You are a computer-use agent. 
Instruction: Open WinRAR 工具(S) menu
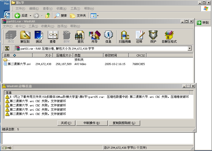33,26
